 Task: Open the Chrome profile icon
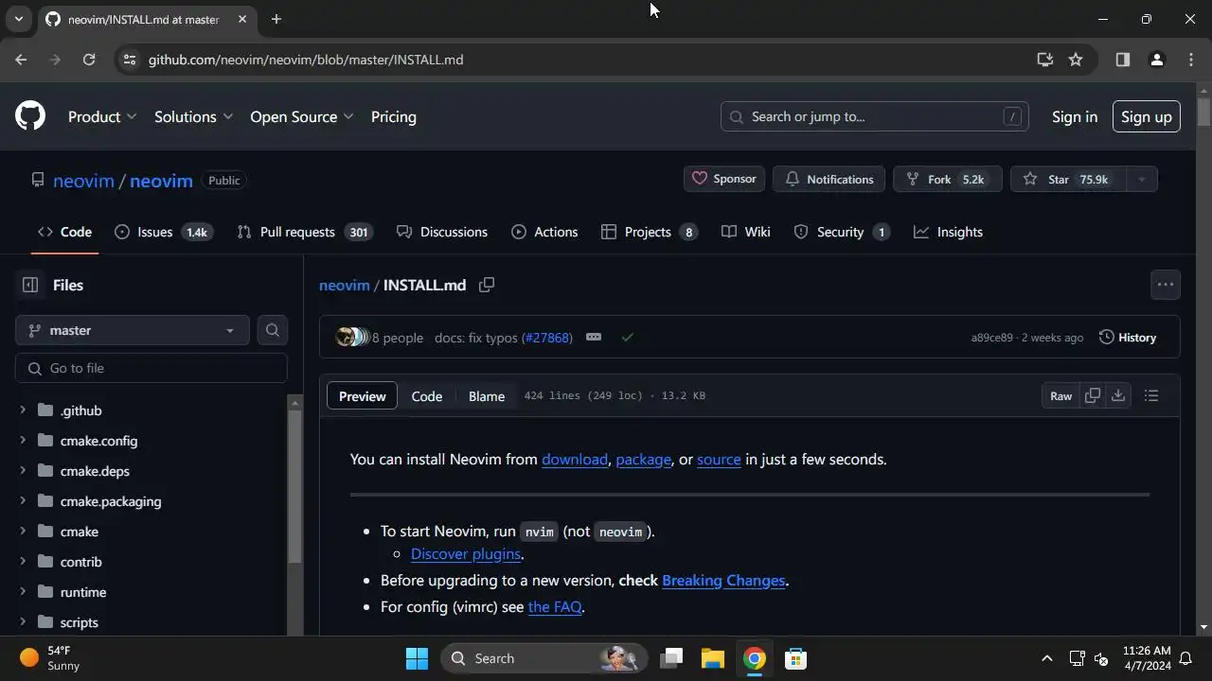coord(1156,60)
